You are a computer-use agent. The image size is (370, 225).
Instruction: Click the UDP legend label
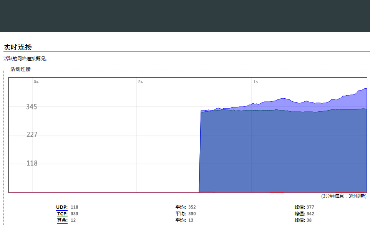62,207
